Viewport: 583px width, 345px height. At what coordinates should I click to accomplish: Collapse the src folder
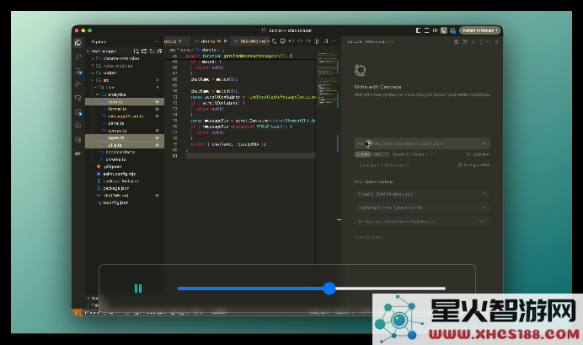coord(125,80)
